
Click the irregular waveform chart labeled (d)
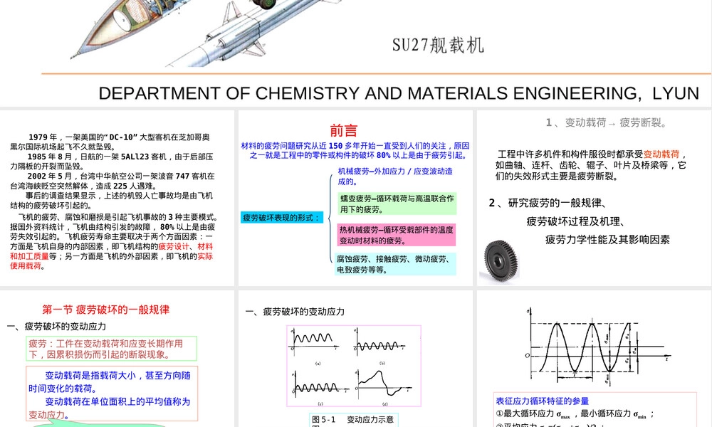(384, 386)
